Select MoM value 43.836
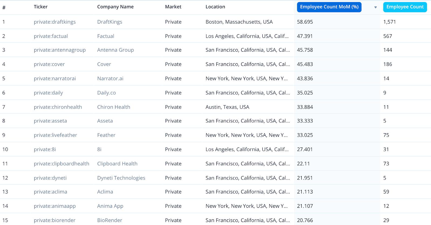This screenshot has width=431, height=225. point(305,78)
